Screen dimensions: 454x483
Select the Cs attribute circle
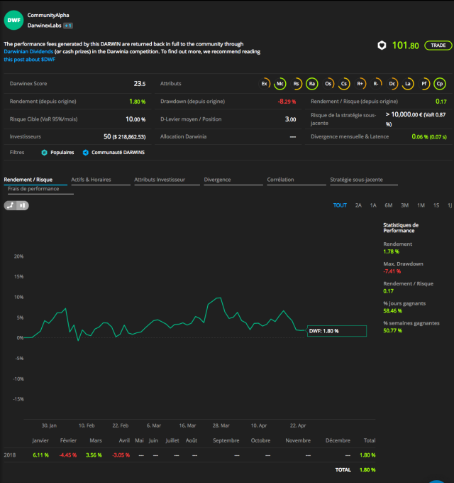[344, 84]
